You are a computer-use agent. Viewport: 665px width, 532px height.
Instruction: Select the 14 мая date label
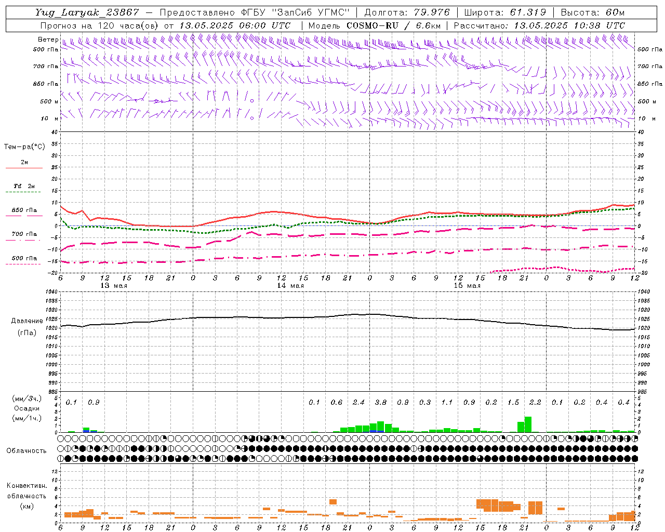(290, 286)
